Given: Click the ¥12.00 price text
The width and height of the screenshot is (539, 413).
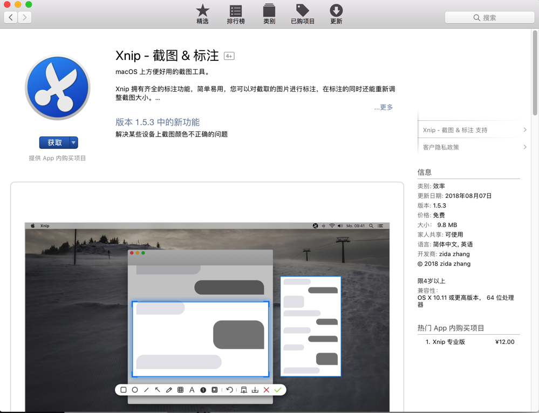Looking at the screenshot, I should coord(504,342).
